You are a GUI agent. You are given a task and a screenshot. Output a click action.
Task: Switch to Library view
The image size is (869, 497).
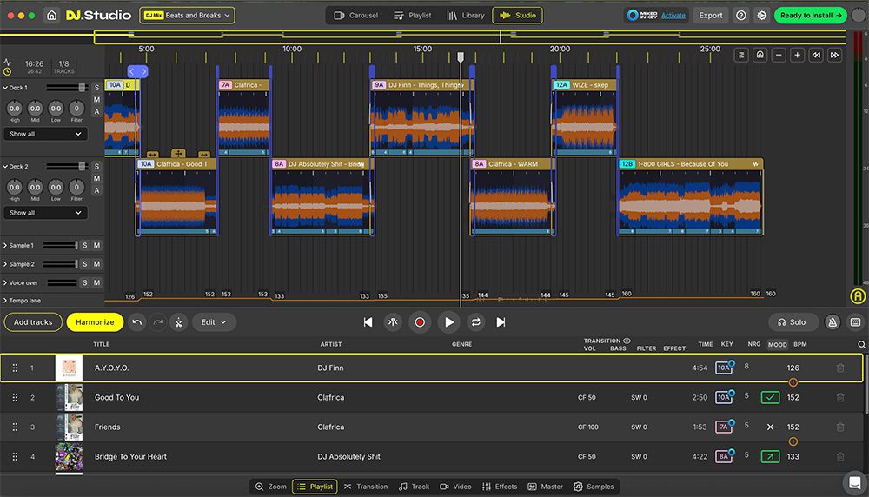click(466, 16)
